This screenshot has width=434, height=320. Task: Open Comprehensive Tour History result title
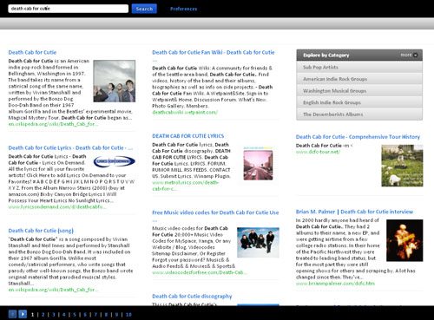coord(358,137)
